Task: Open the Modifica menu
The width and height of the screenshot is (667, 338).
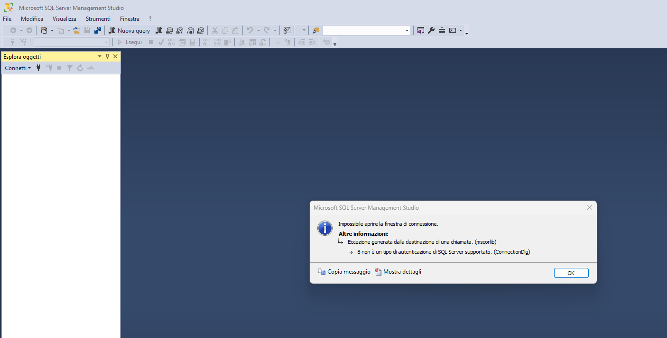Action: [32, 19]
